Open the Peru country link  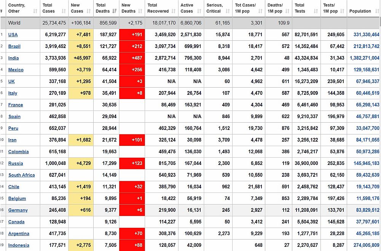click(x=13, y=128)
